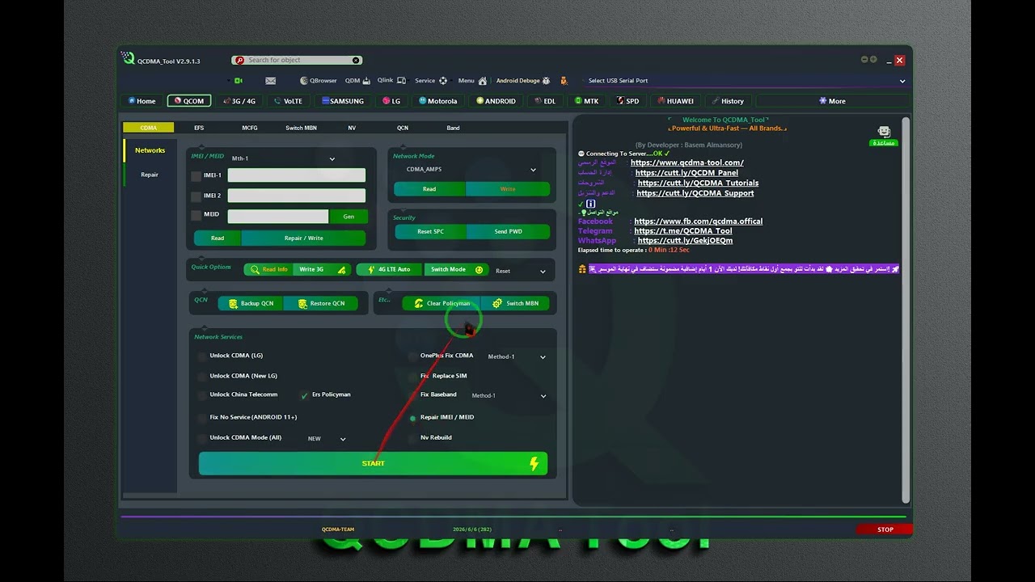Open the 3G / 4G section
This screenshot has height=582, width=1035.
click(239, 101)
